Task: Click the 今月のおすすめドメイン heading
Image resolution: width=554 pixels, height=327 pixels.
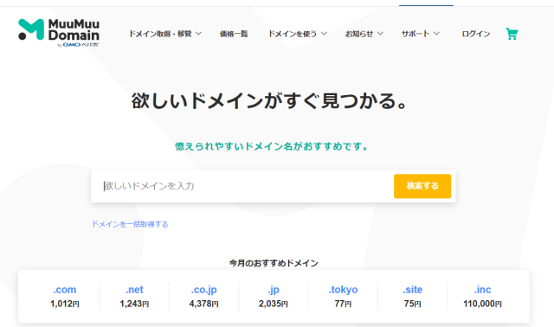Action: click(x=274, y=263)
